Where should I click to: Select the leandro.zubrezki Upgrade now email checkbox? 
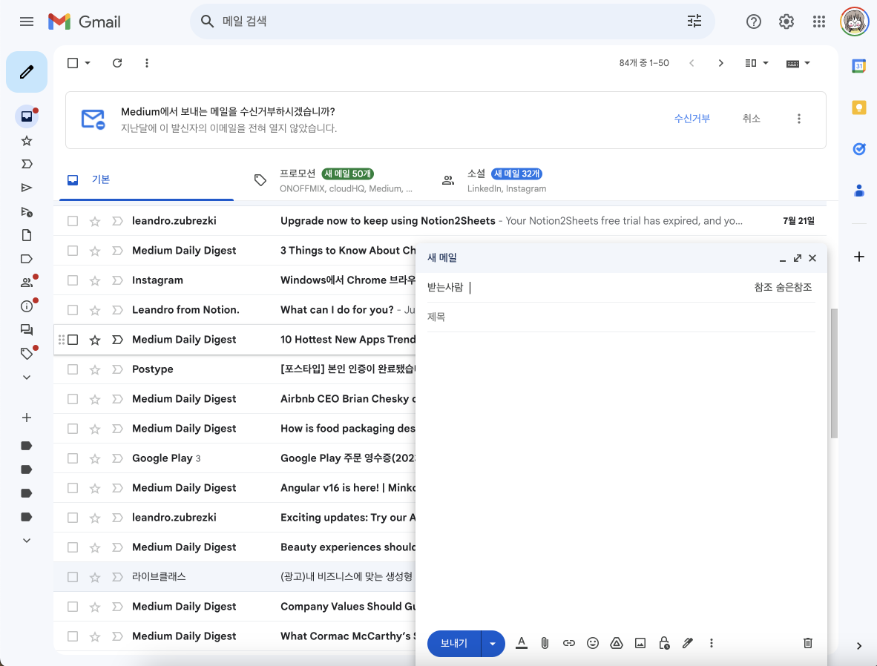(73, 221)
